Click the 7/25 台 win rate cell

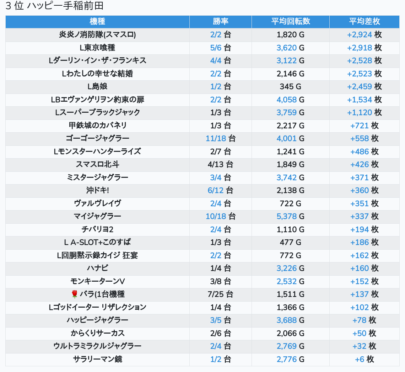point(221,294)
